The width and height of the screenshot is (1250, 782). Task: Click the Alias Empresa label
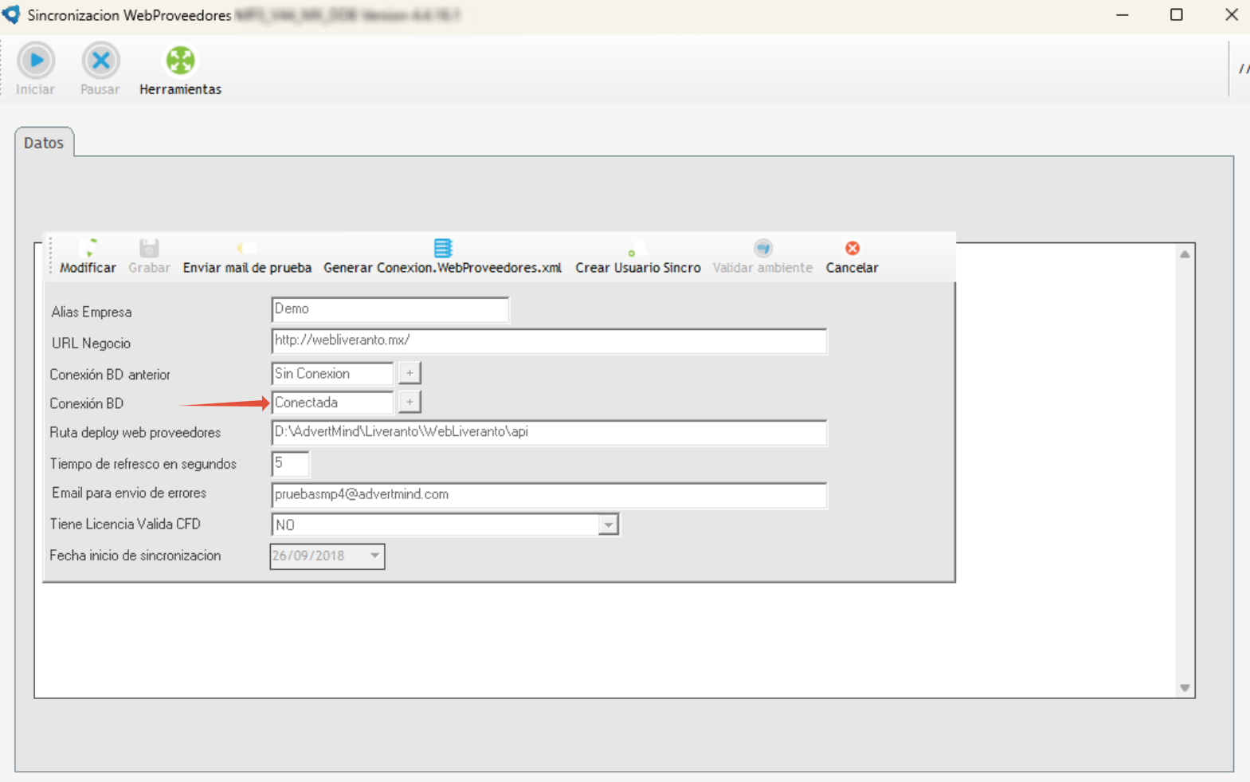[x=92, y=312]
